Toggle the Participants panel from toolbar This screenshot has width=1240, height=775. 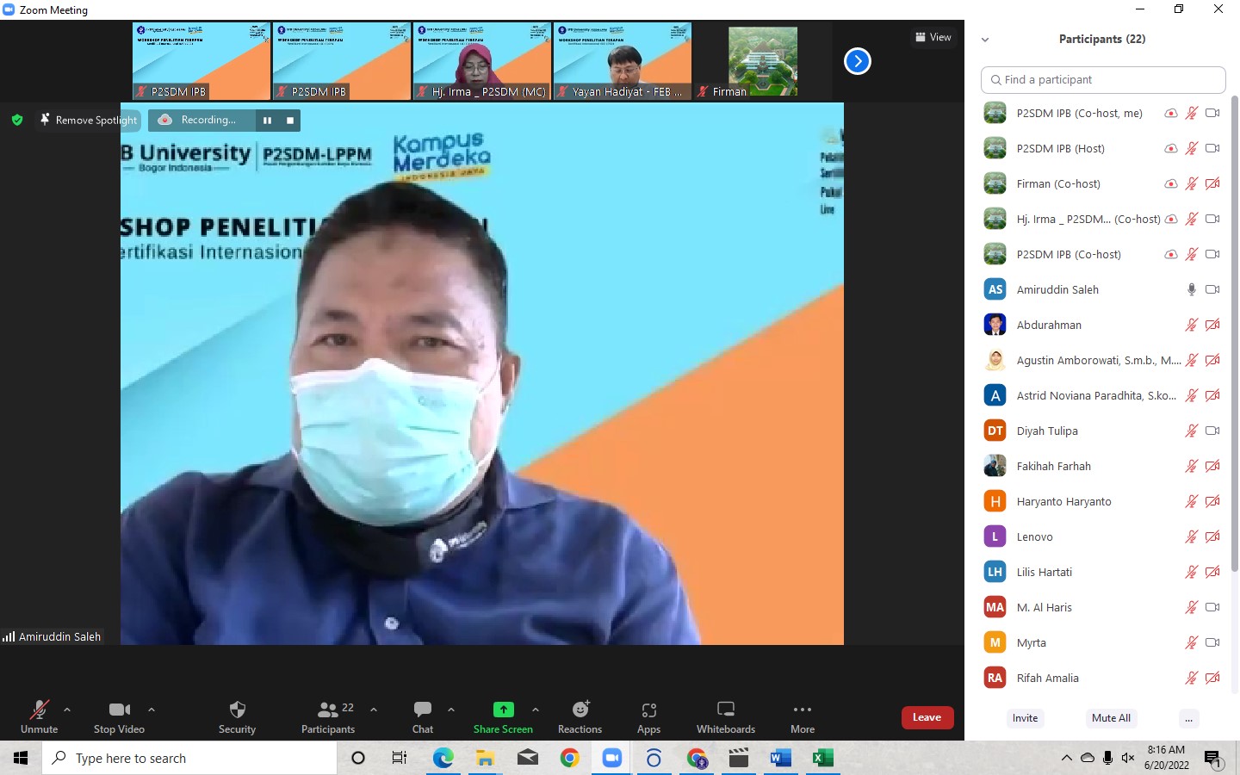click(x=328, y=716)
